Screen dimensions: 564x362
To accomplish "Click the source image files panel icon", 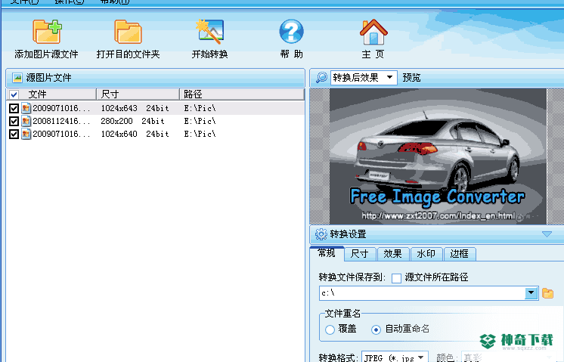I will pyautogui.click(x=17, y=78).
